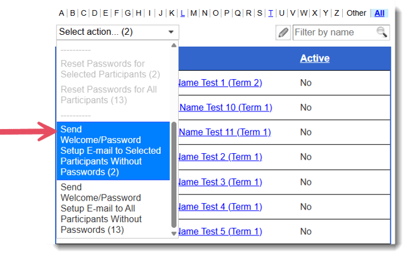Filter participants by Other
The width and height of the screenshot is (408, 257).
[x=356, y=13]
